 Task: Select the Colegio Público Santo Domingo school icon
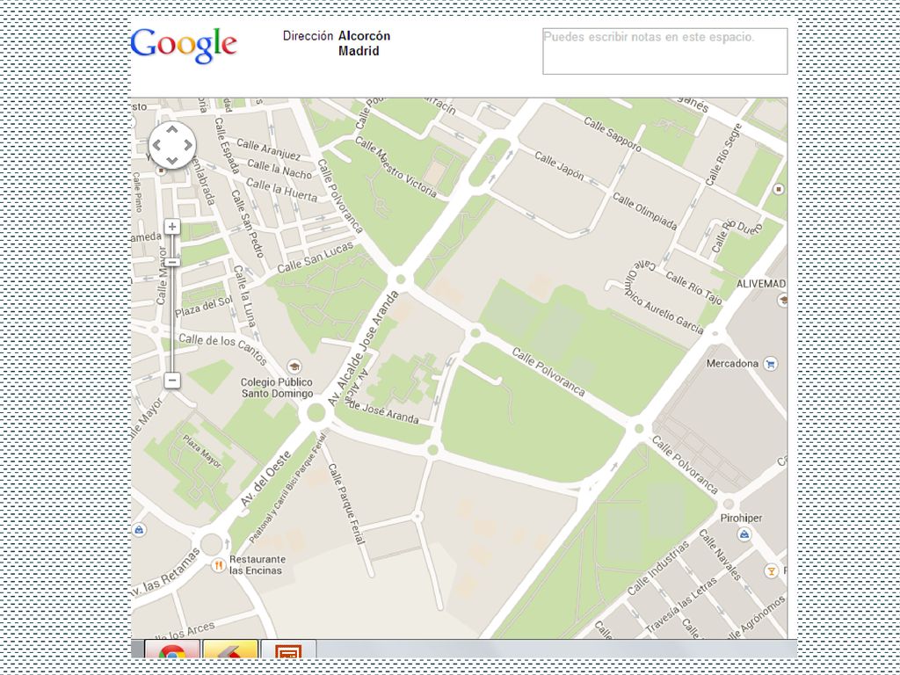(294, 367)
